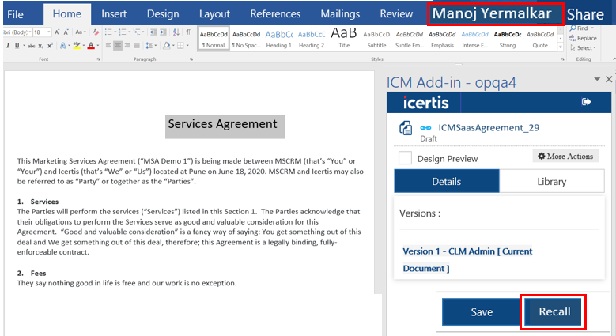
Task: Click the font color red swatch
Action: point(89,46)
